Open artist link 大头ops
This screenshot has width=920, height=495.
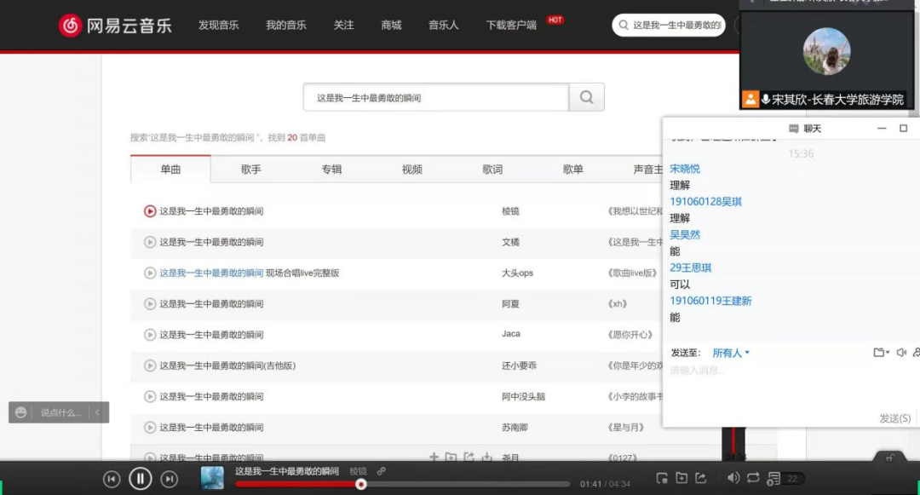(518, 273)
